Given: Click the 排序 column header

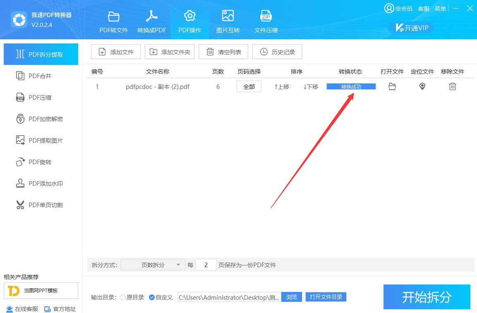Looking at the screenshot, I should pyautogui.click(x=296, y=72).
